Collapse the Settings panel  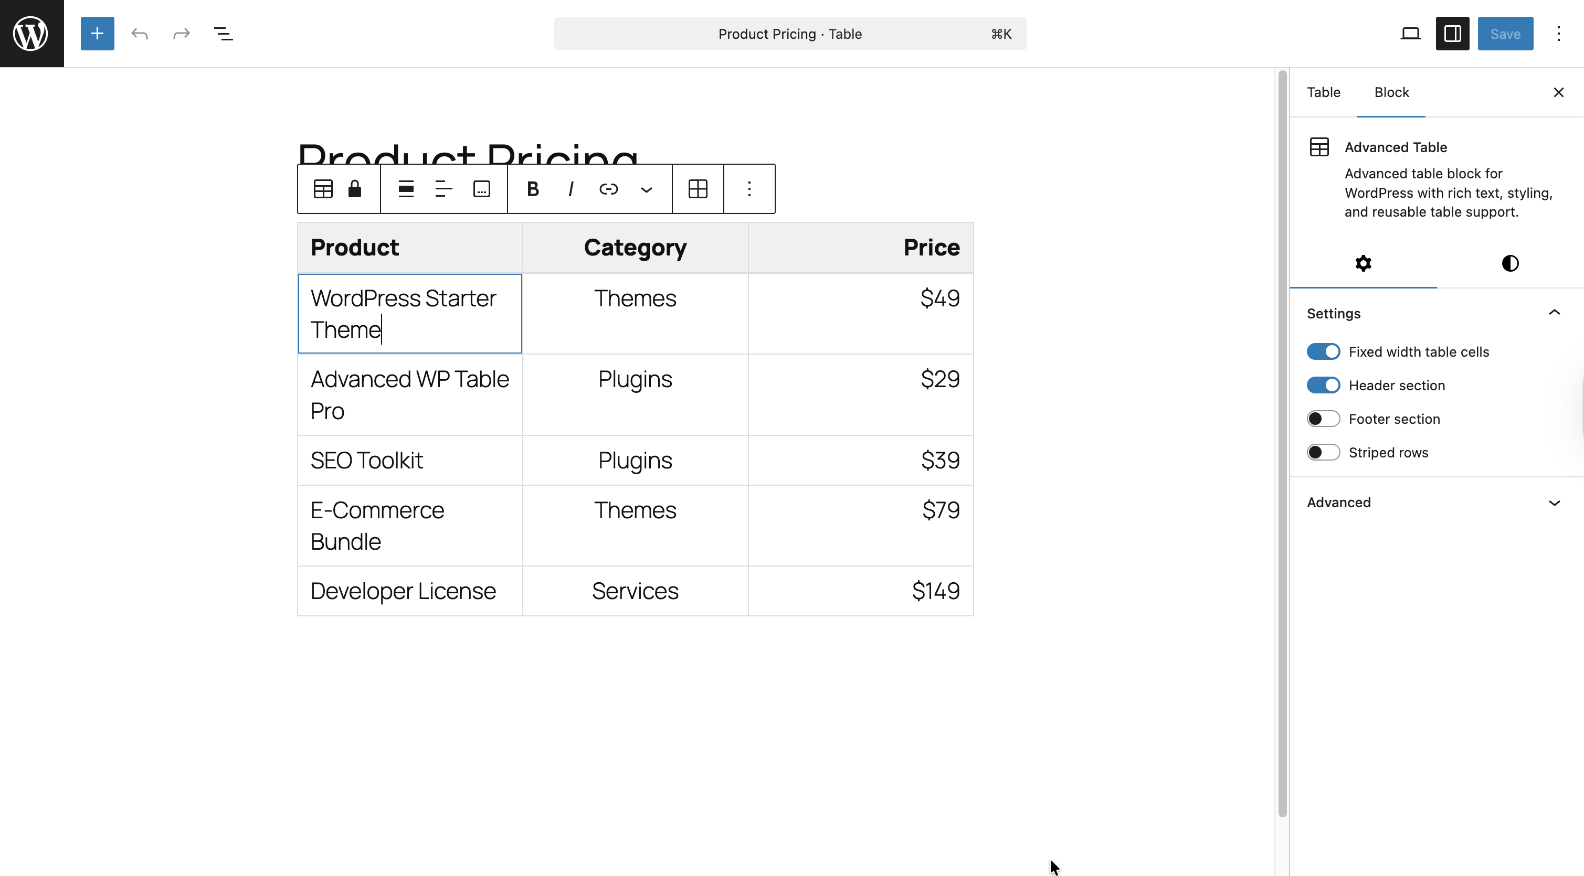click(1437, 314)
